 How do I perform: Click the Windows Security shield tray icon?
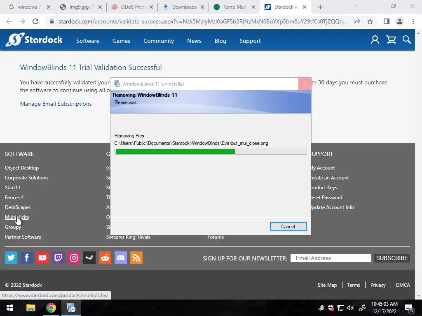(331, 308)
